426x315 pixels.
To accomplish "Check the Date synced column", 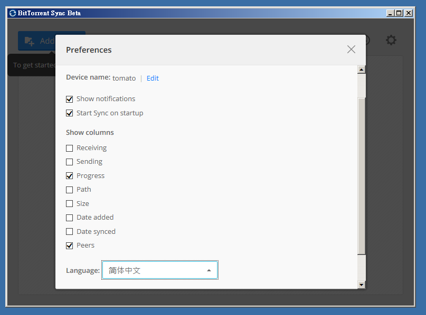I will coord(69,231).
